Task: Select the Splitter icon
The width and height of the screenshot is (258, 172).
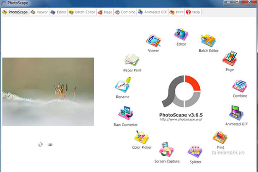Action: pos(195,152)
